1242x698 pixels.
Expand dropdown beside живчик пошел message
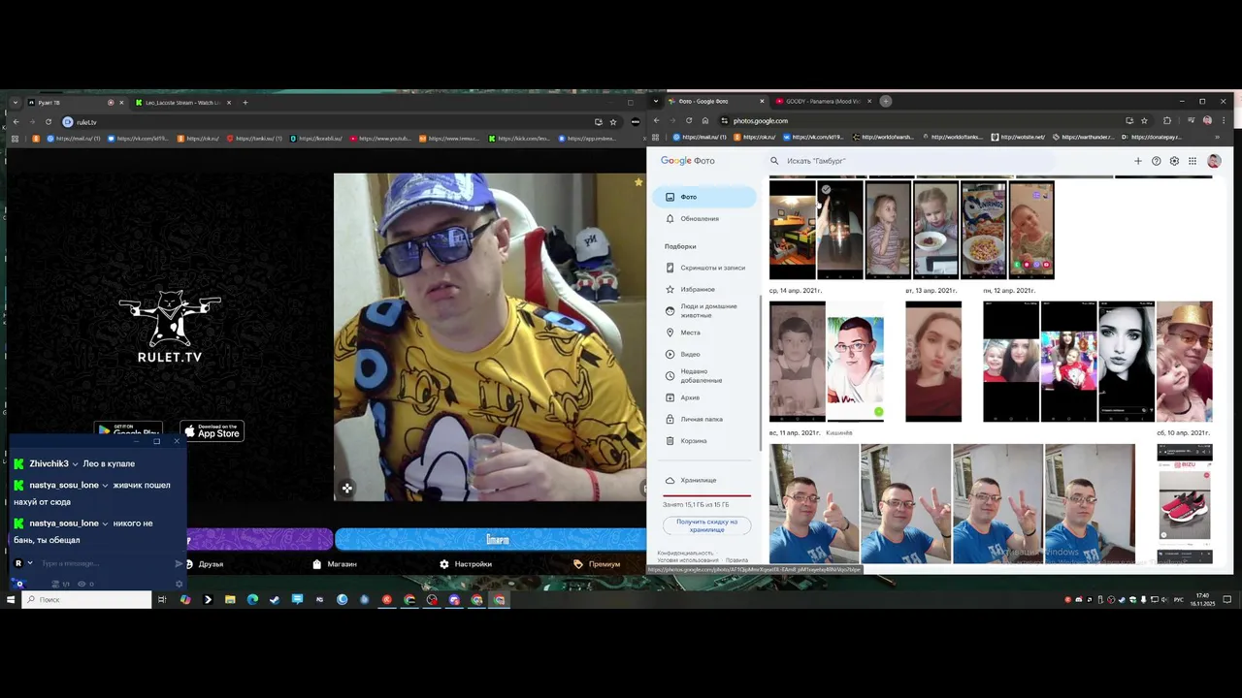pyautogui.click(x=105, y=486)
